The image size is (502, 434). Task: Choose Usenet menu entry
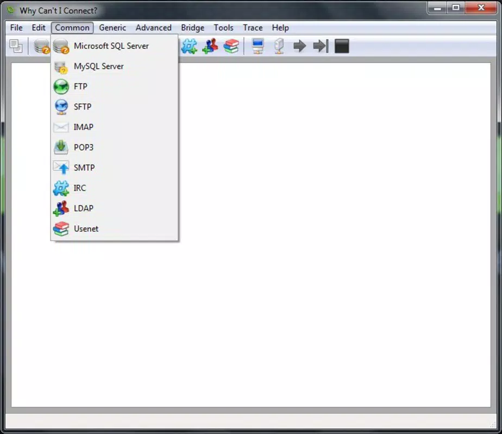click(114, 229)
